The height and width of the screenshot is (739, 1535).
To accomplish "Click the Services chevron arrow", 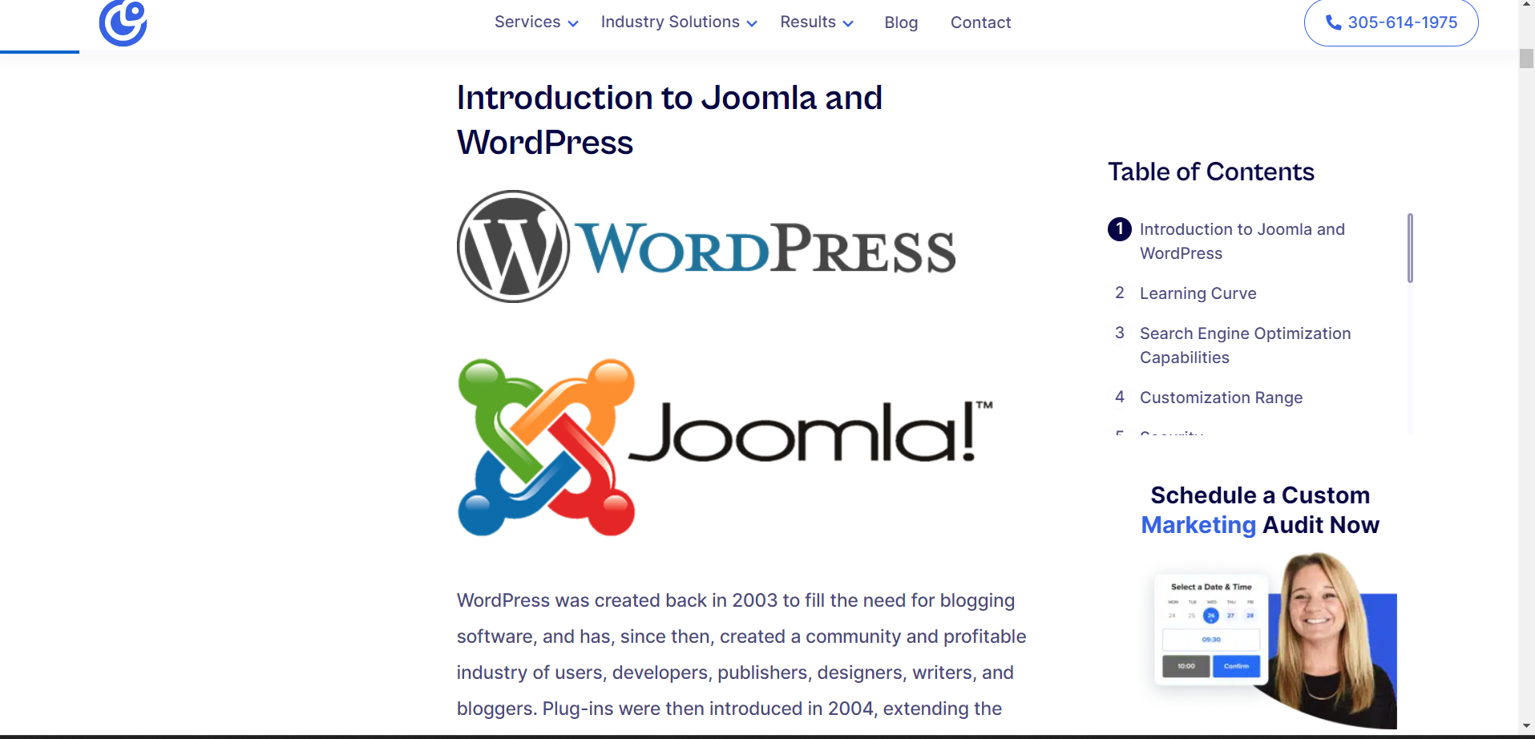I will click(x=573, y=24).
